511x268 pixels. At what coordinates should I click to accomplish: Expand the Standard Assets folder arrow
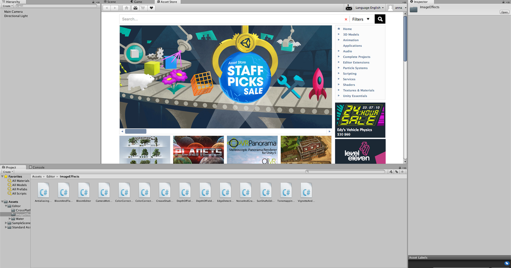[x=6, y=227]
